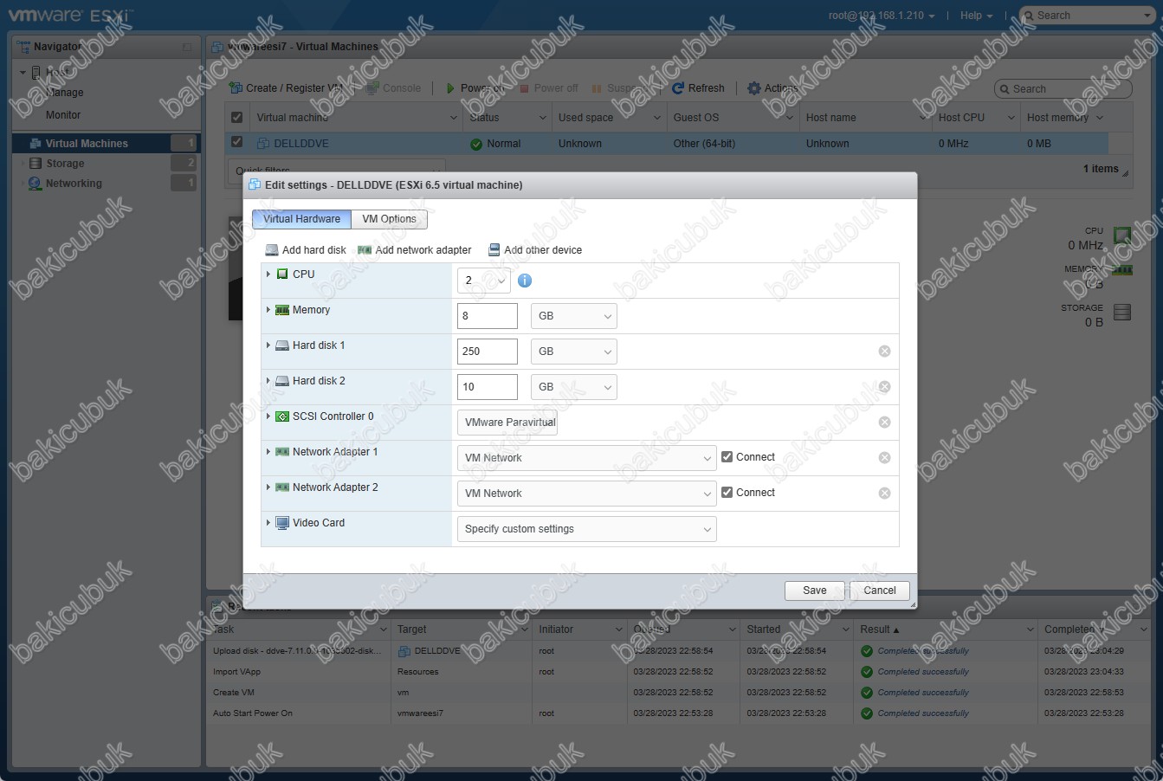
Task: Sort by the Host CPU column header
Action: tap(977, 118)
